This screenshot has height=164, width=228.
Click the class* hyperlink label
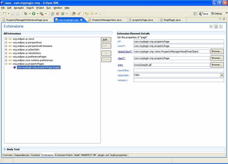click(x=122, y=58)
